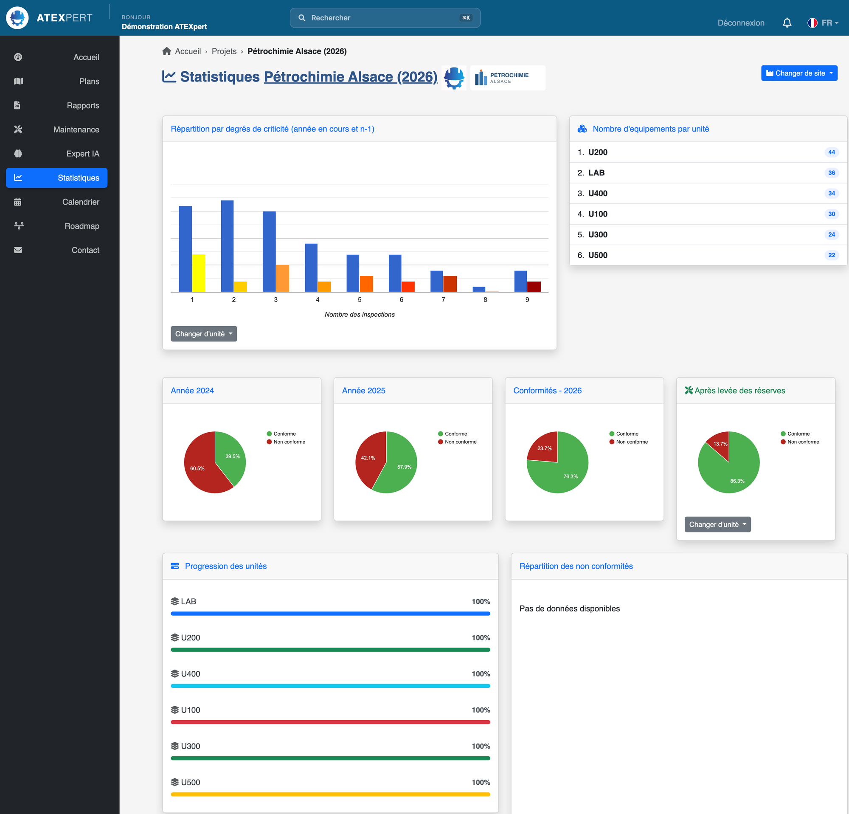This screenshot has width=849, height=814.
Task: Click the search magnifier icon
Action: 302,18
